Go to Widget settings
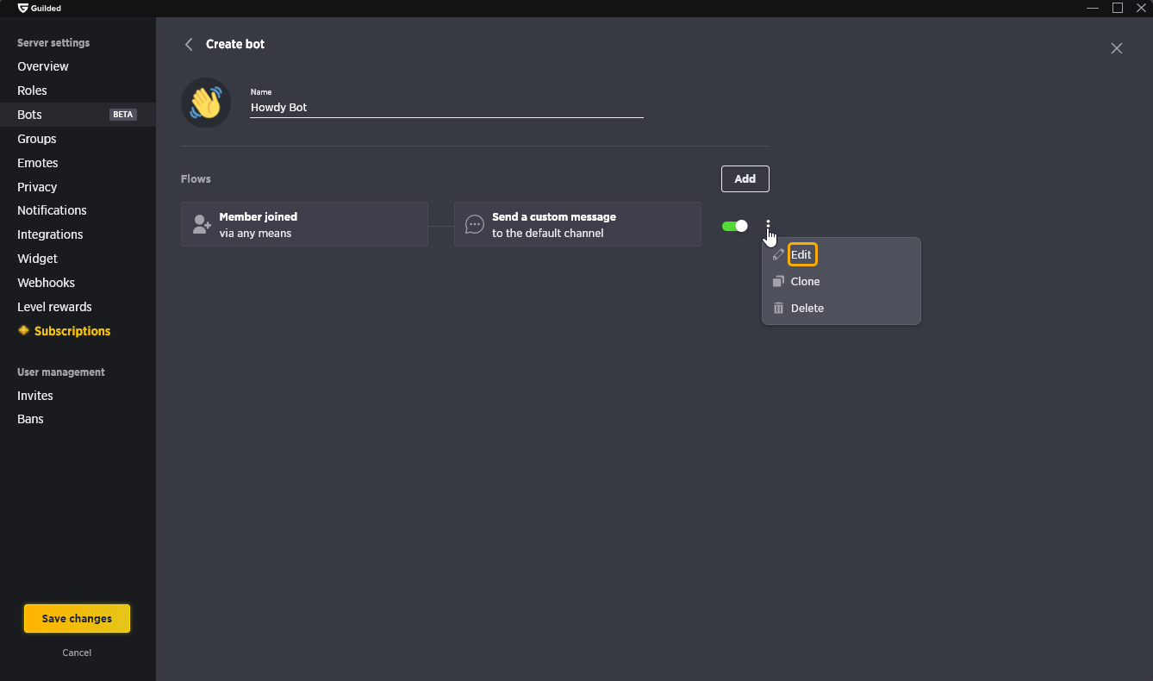The image size is (1153, 681). (x=78, y=259)
